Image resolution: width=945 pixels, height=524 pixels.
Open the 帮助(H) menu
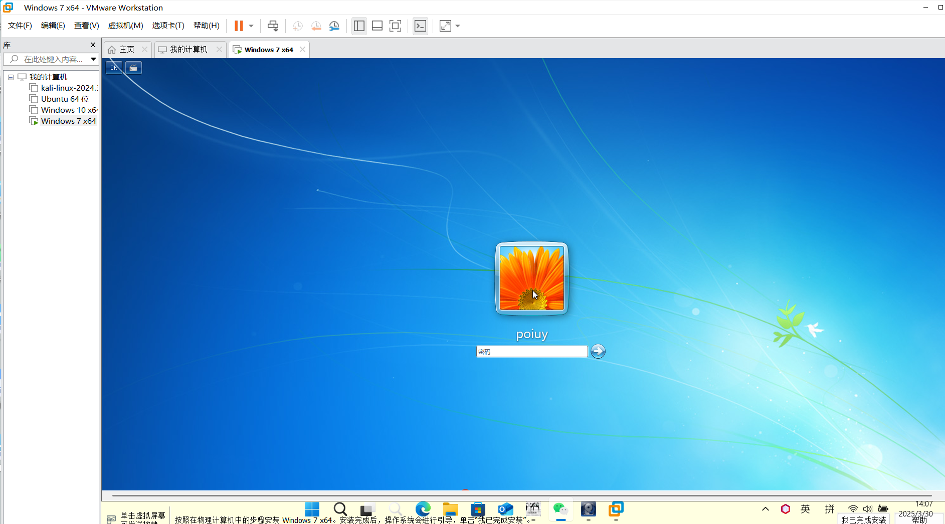point(207,26)
